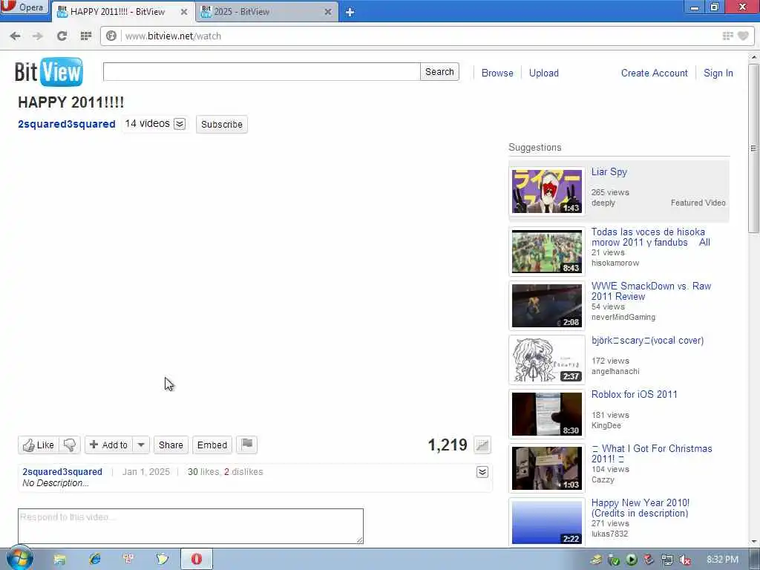Click the scrollbar down arrow
This screenshot has width=760, height=570.
pos(754,541)
